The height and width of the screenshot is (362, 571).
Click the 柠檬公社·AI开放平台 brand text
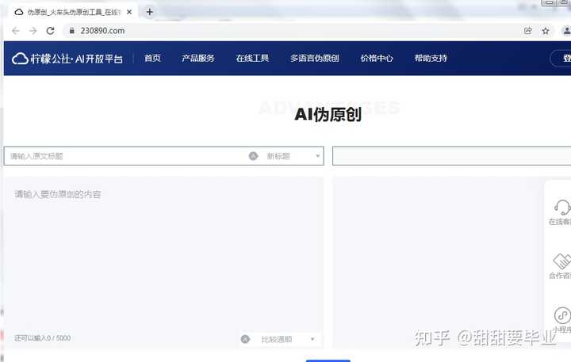76,59
